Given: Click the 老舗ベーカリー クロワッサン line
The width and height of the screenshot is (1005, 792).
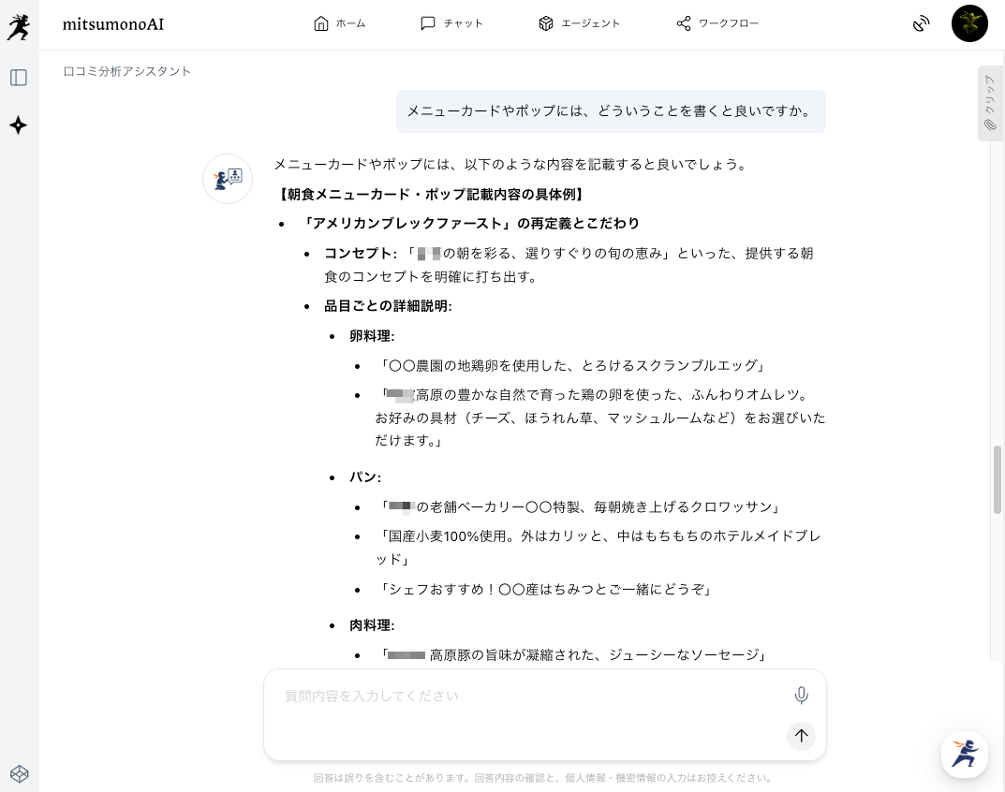Looking at the screenshot, I should click(x=579, y=507).
